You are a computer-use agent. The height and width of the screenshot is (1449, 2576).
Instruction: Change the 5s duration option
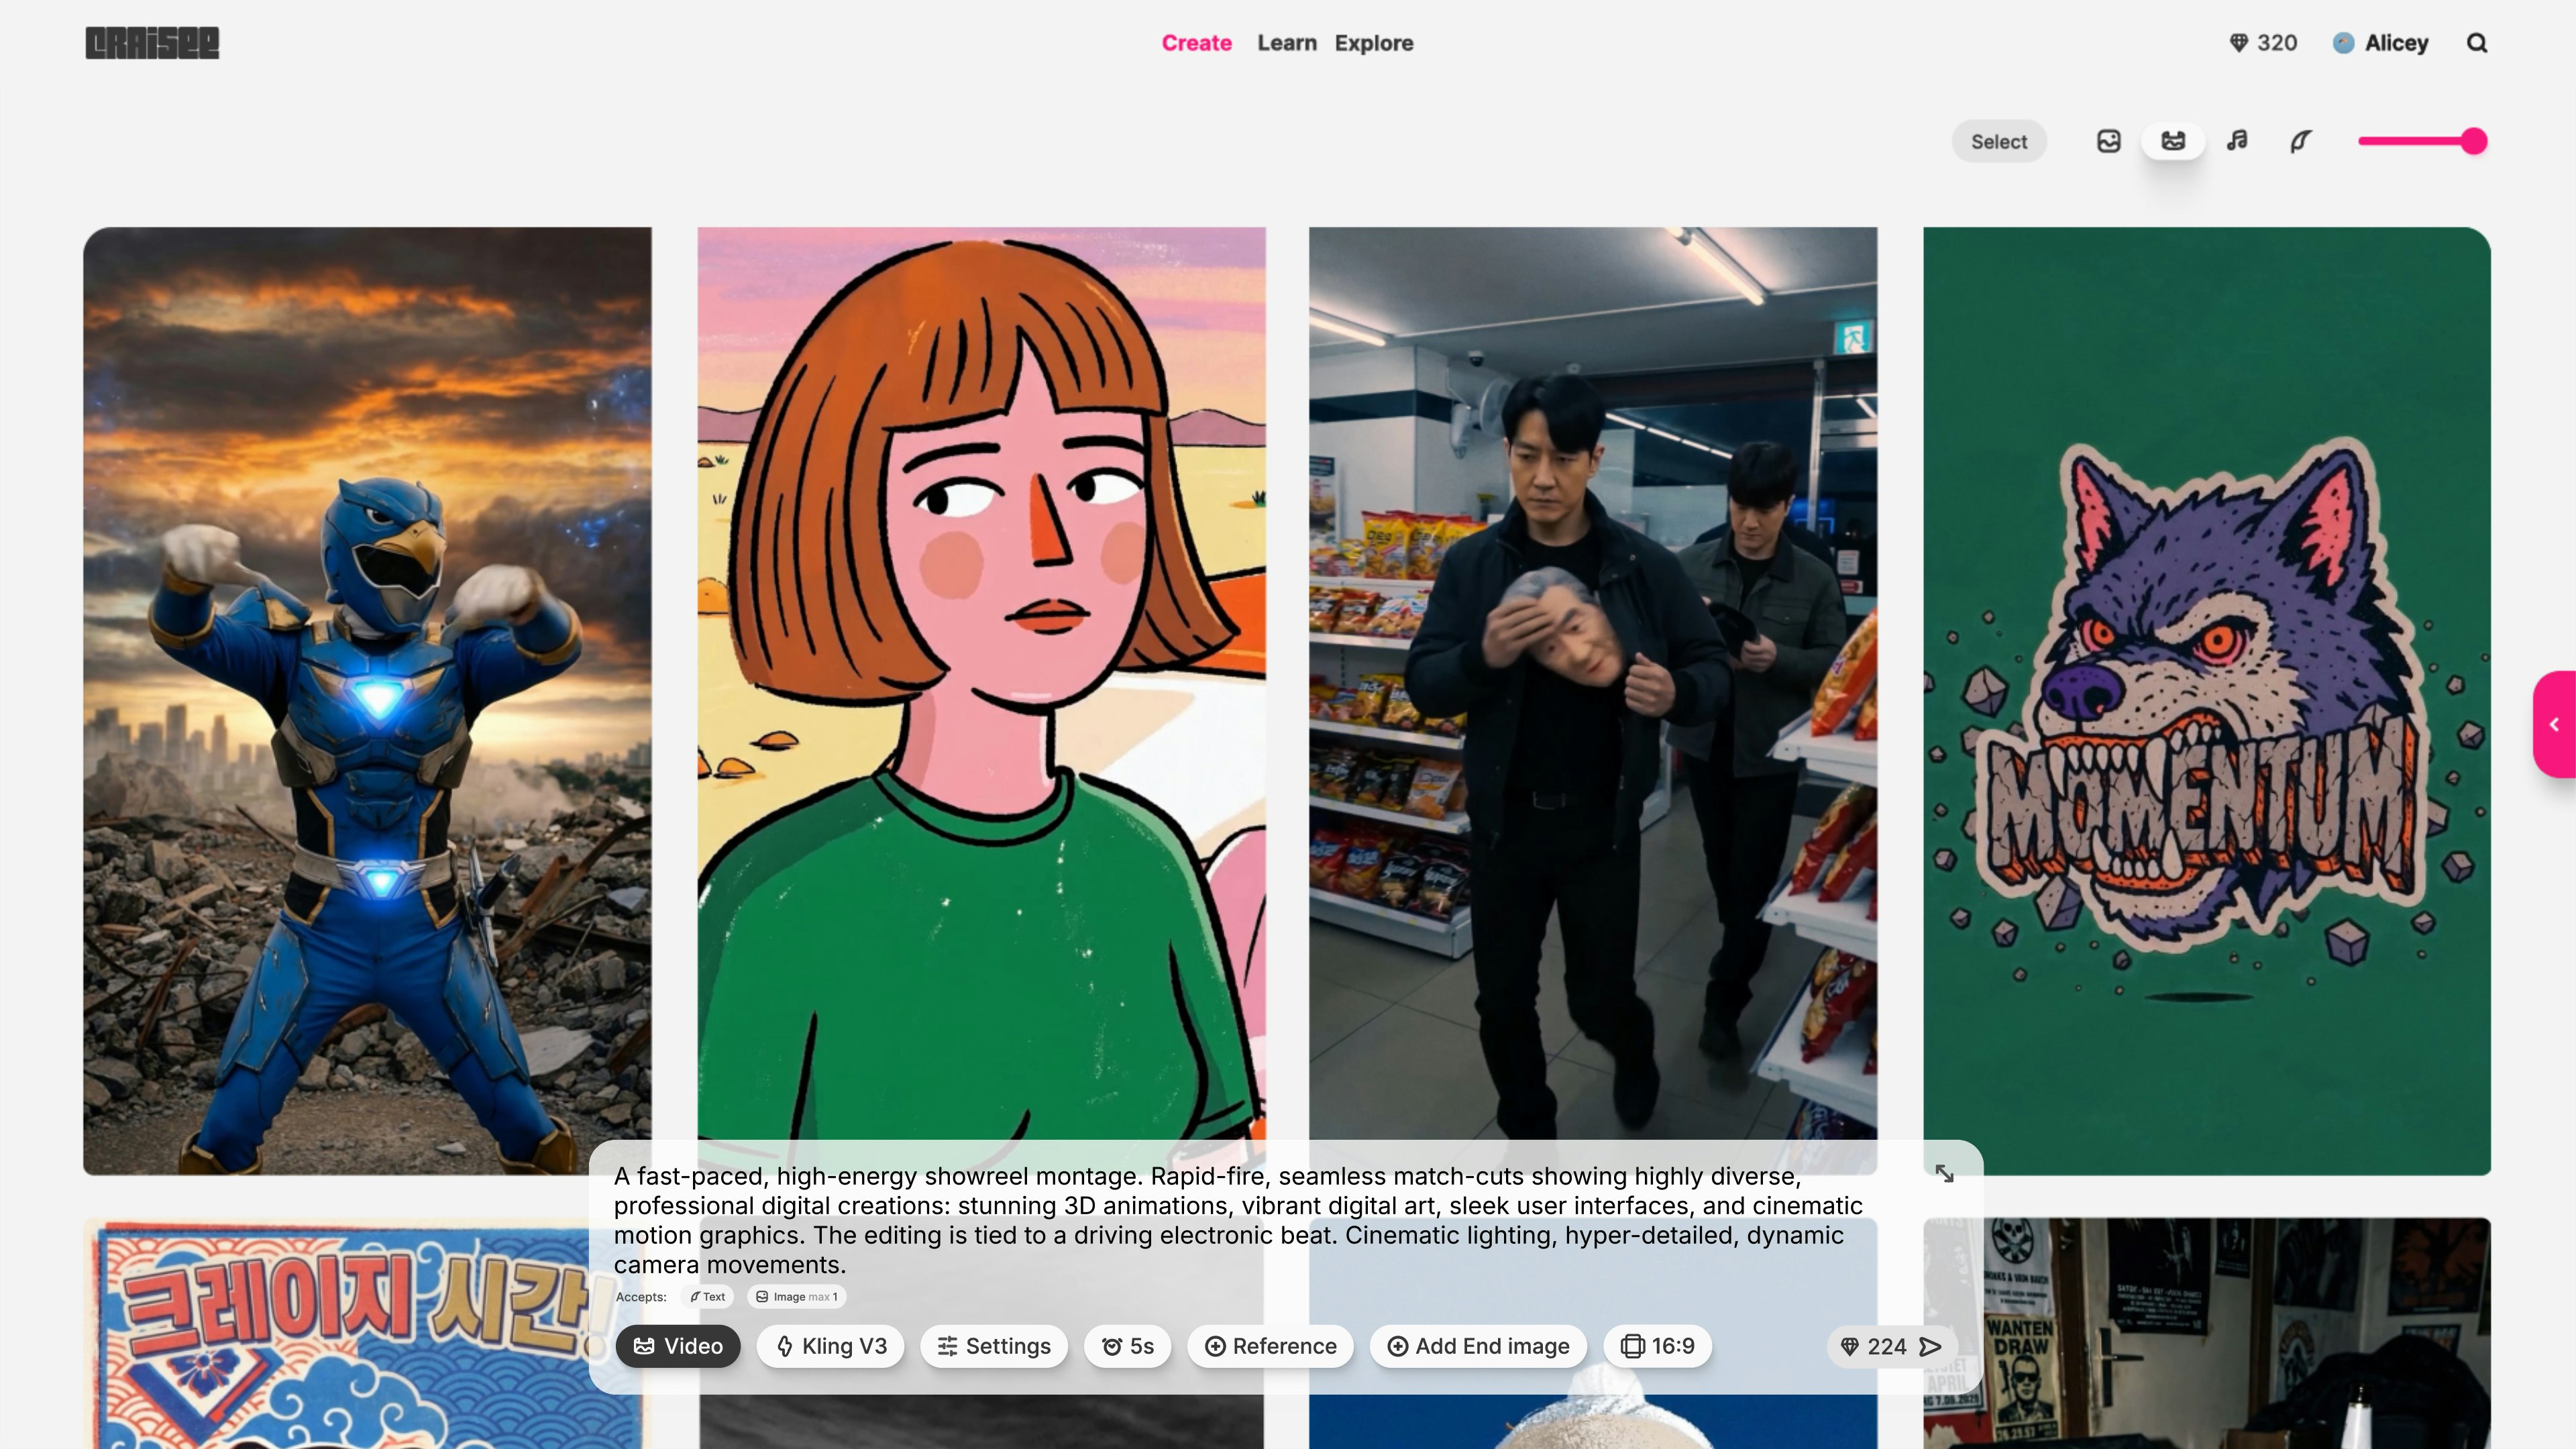pyautogui.click(x=1127, y=1346)
